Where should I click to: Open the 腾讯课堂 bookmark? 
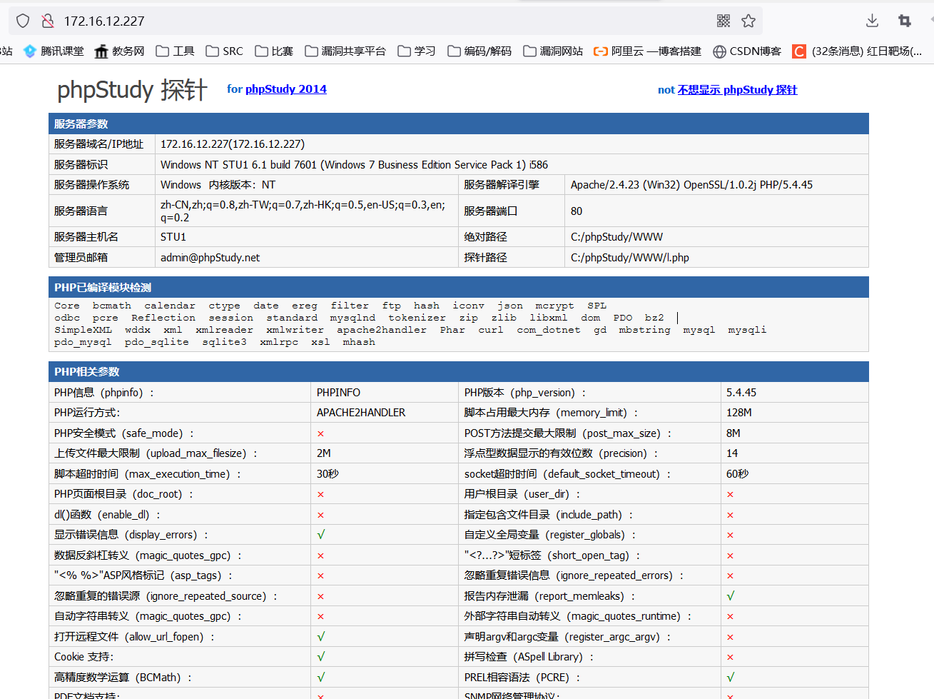(x=54, y=51)
